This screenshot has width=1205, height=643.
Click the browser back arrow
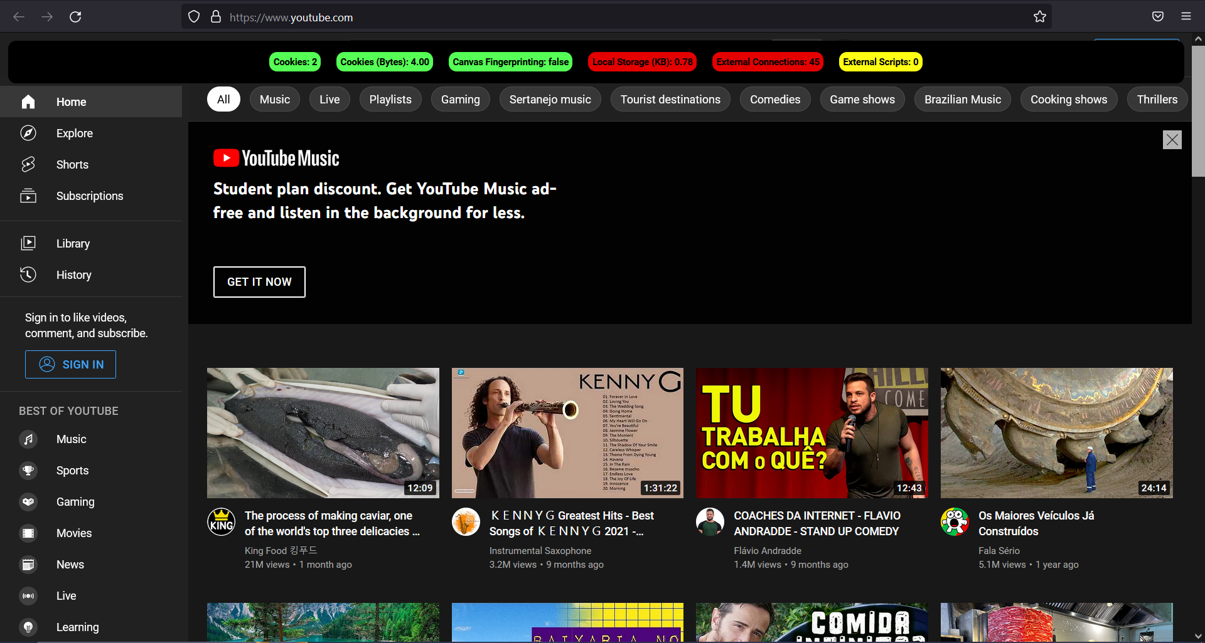pos(19,17)
